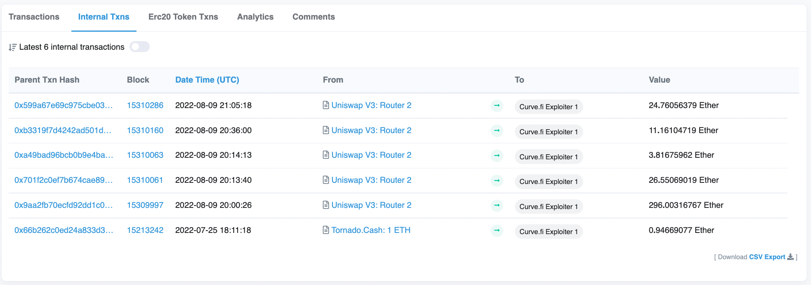This screenshot has height=285, width=811.
Task: Click green arrow icon in block 15309997 row
Action: pyautogui.click(x=497, y=205)
